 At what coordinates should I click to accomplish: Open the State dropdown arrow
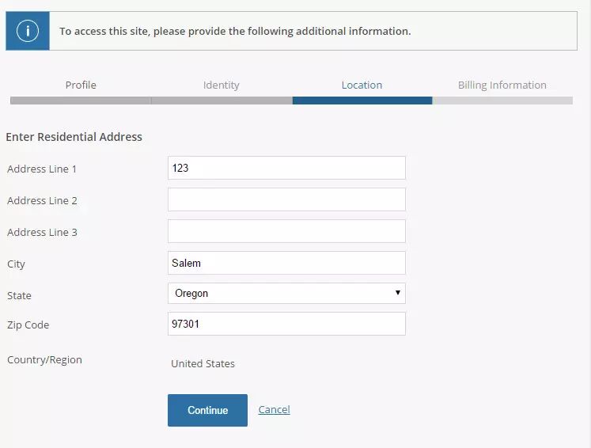pos(397,293)
